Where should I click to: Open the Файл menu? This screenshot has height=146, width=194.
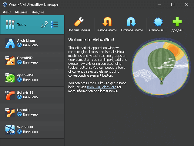7,12
